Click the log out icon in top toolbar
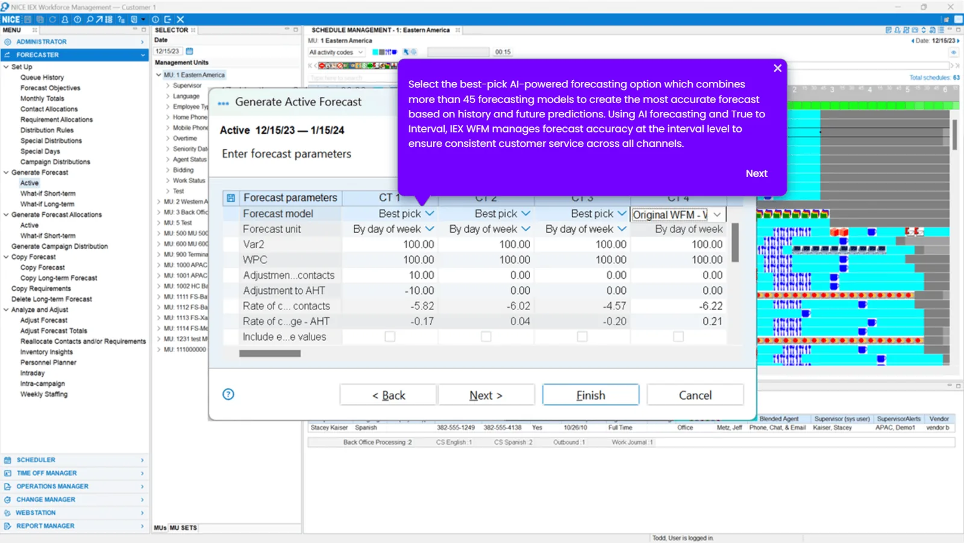This screenshot has width=964, height=543. point(167,19)
